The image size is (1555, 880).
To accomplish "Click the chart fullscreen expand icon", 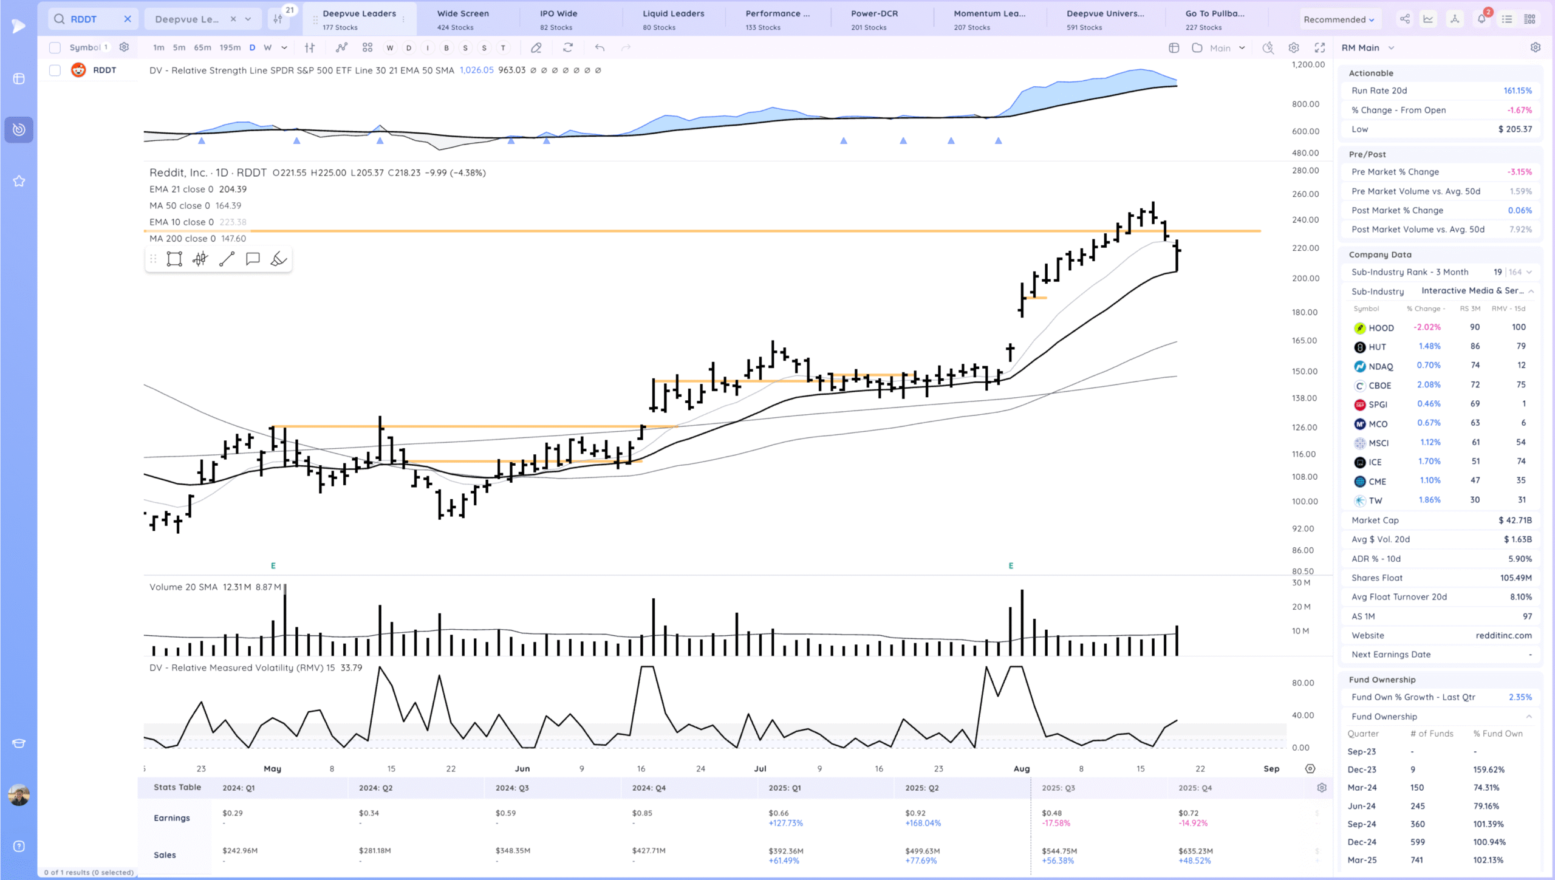I will coord(1319,47).
